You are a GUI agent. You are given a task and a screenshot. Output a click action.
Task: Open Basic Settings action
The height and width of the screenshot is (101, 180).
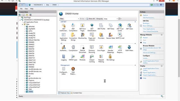pos(148,26)
